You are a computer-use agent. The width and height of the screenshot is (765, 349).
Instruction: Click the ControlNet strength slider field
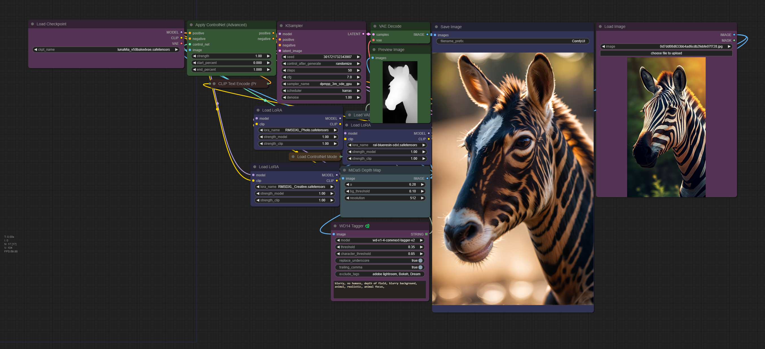pos(231,56)
